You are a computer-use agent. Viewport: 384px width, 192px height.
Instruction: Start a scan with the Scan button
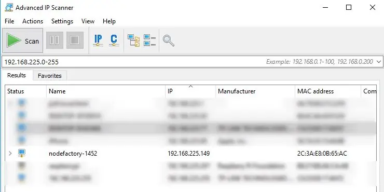click(x=22, y=40)
